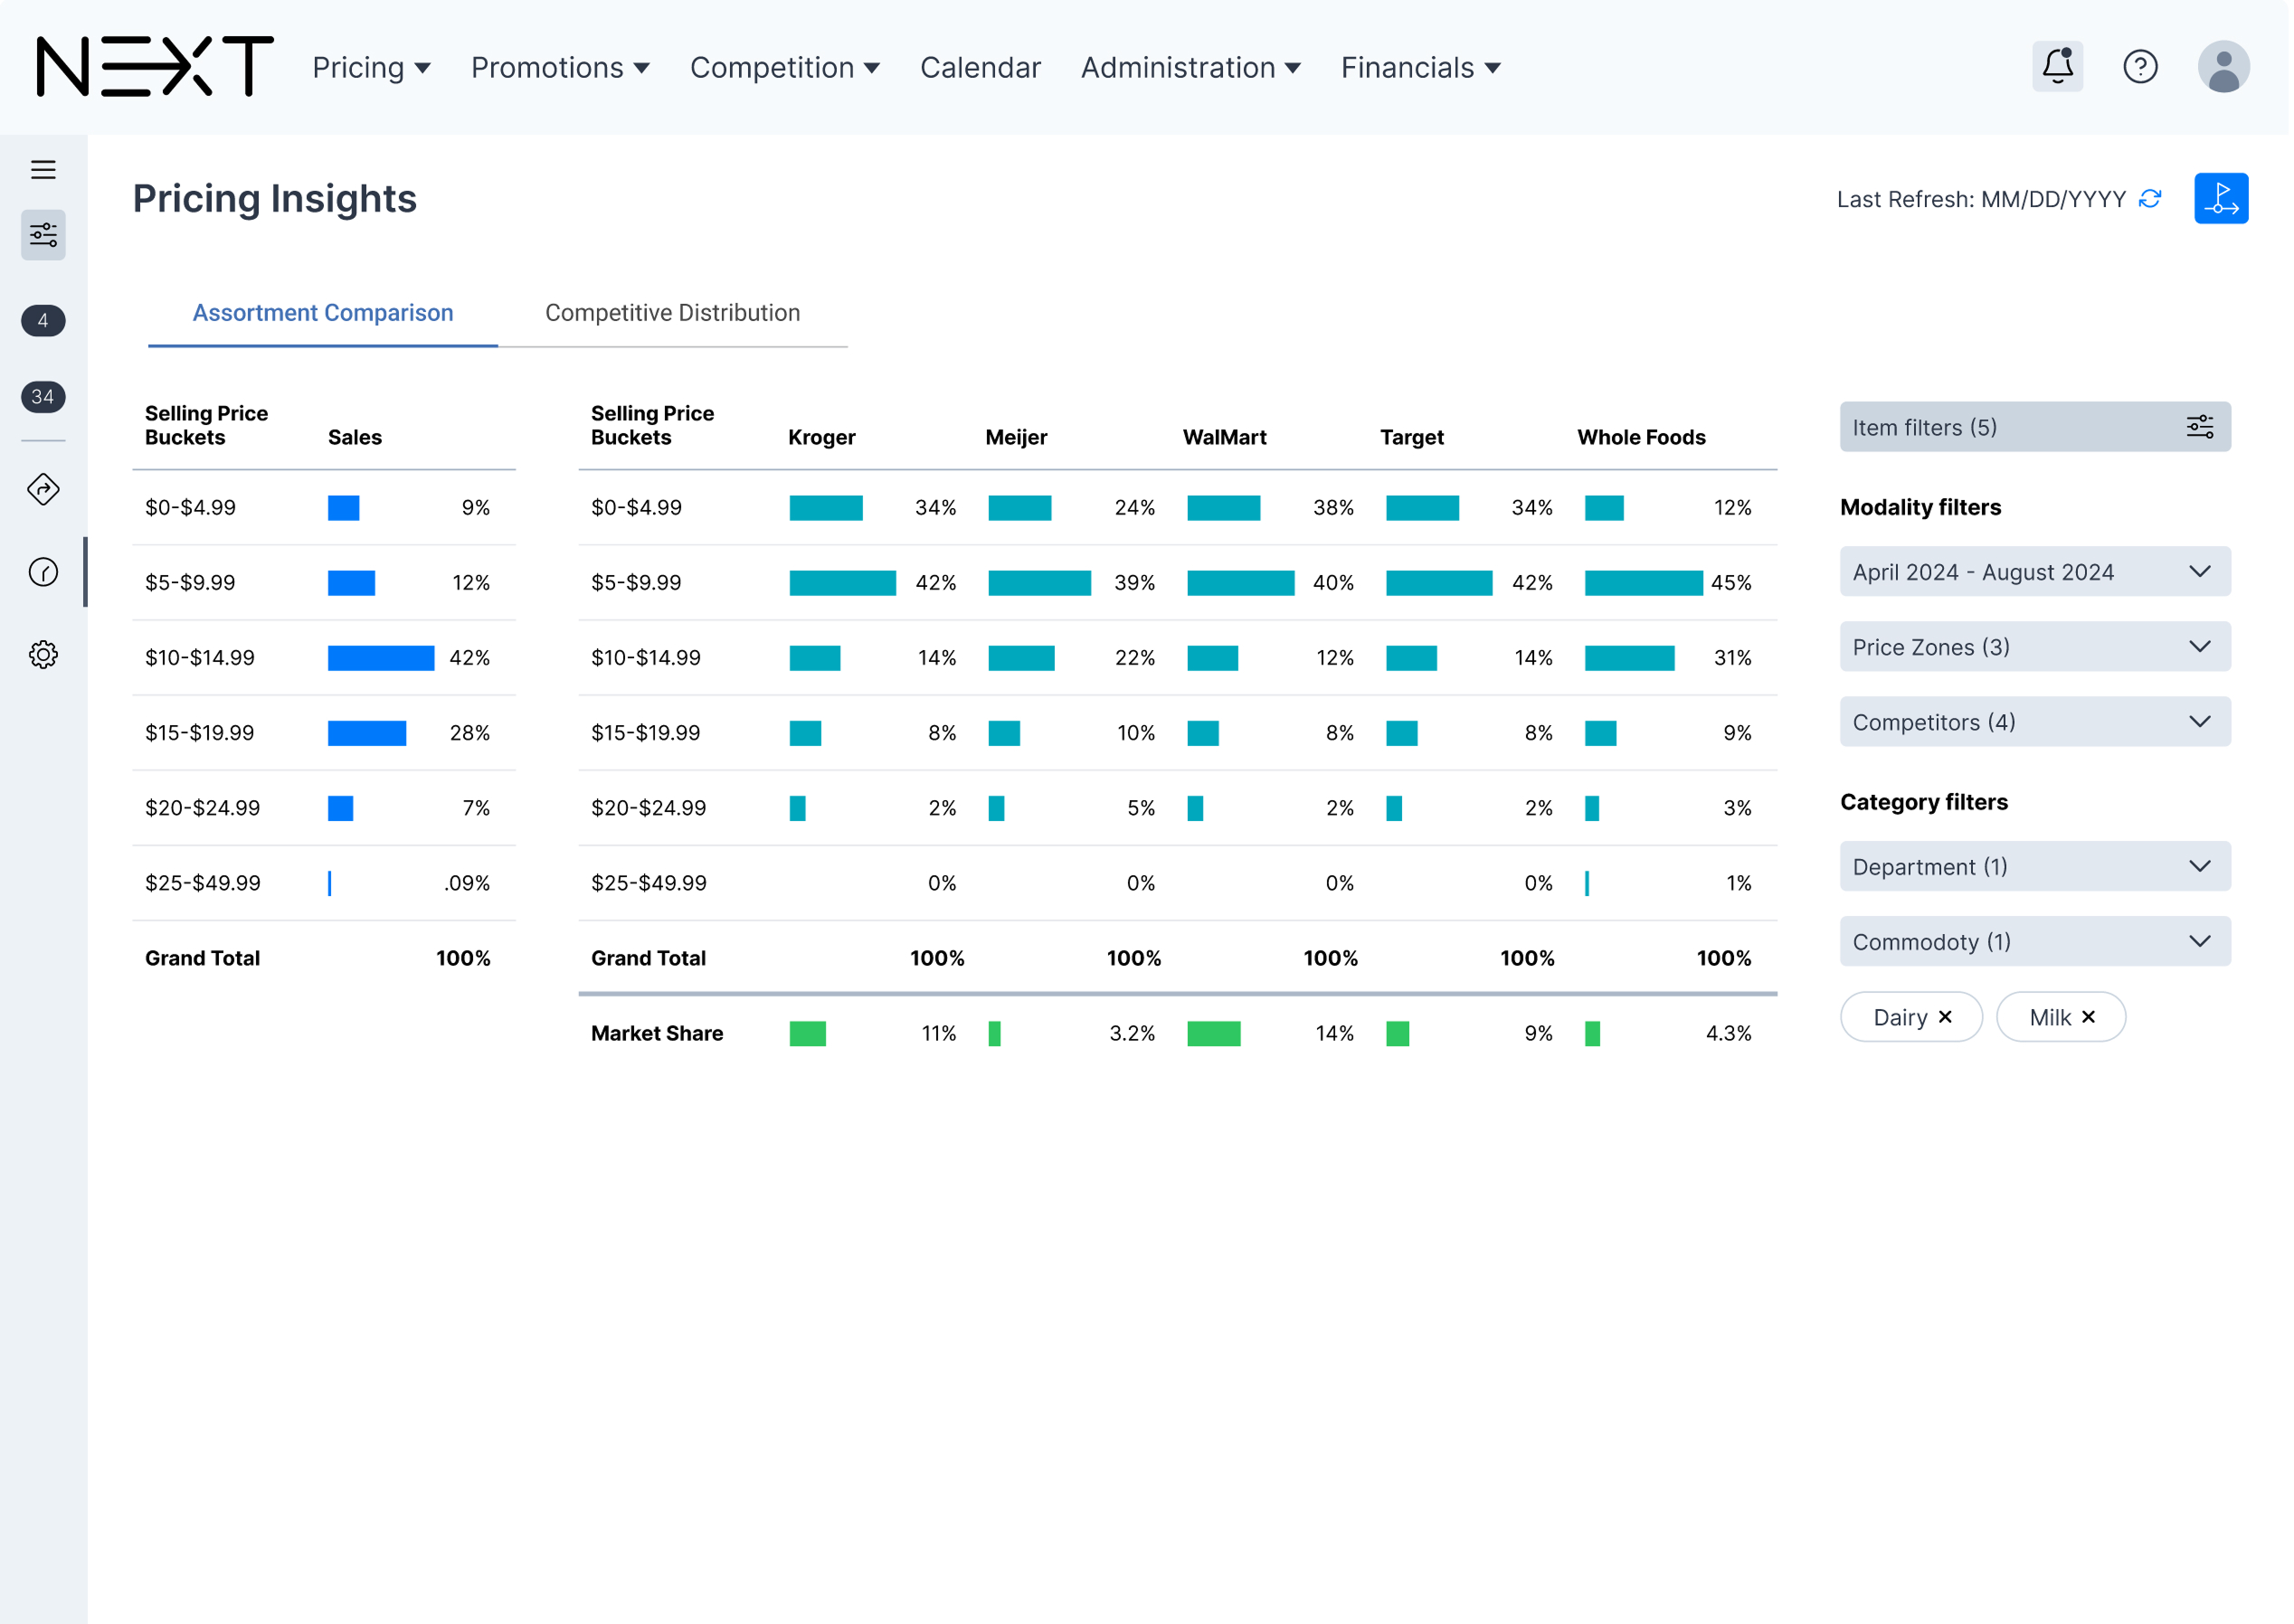Click the help question mark icon
The width and height of the screenshot is (2294, 1624).
(2140, 67)
